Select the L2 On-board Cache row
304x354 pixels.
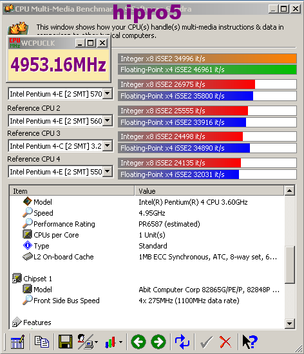[x=147, y=257]
